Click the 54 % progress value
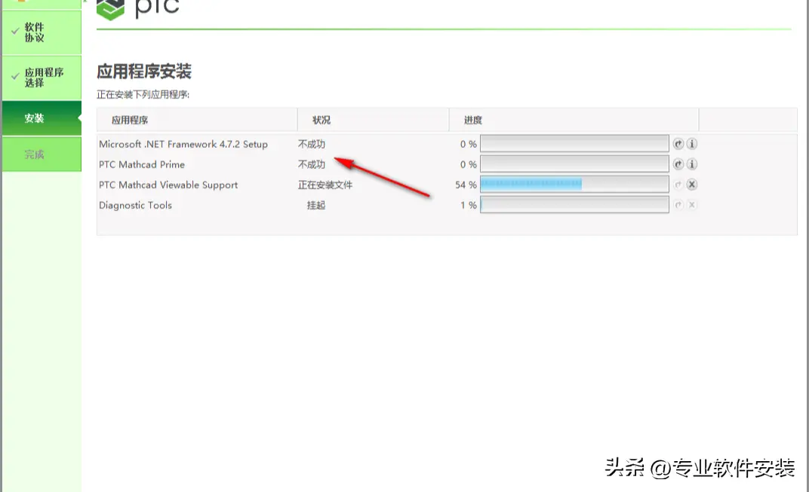The height and width of the screenshot is (492, 809). [x=466, y=185]
